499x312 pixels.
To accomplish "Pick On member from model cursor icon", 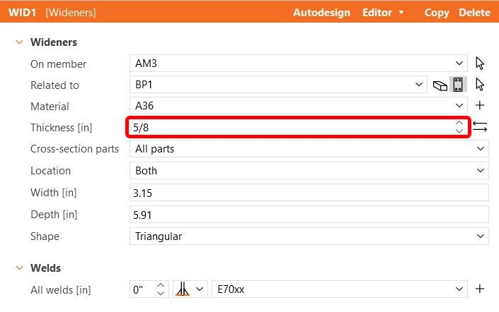I will (x=480, y=63).
